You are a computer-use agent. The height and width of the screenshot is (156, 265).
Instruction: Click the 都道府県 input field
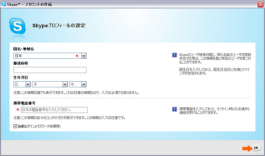(x=50, y=70)
